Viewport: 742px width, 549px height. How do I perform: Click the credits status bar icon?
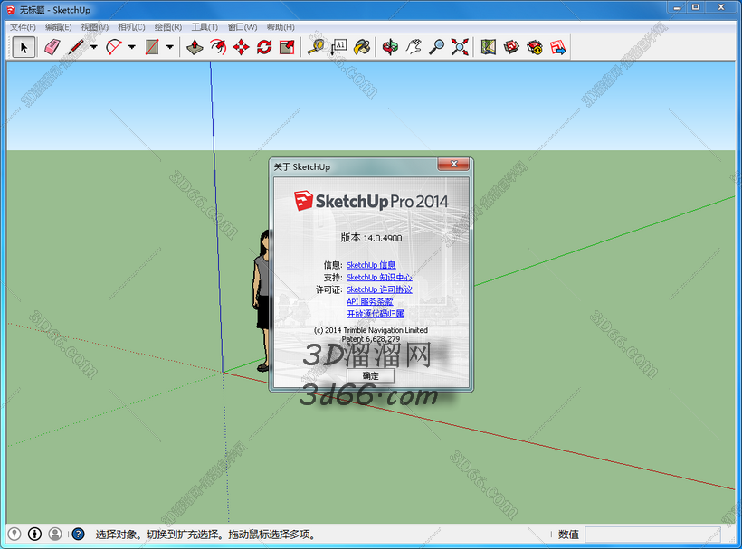pyautogui.click(x=34, y=534)
